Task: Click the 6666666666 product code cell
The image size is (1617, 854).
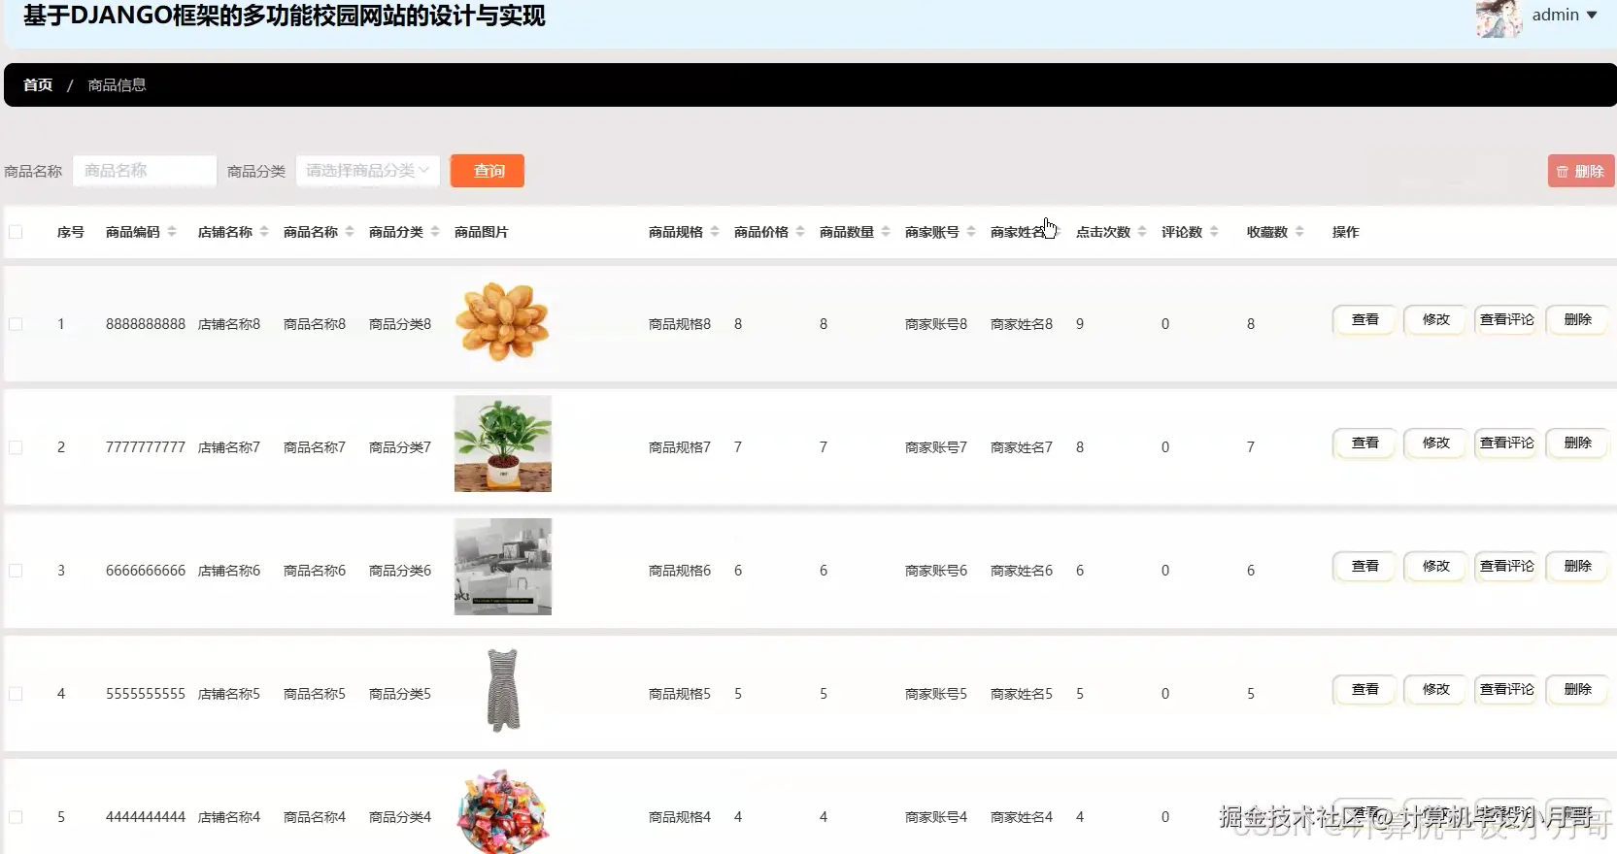Action: [146, 571]
